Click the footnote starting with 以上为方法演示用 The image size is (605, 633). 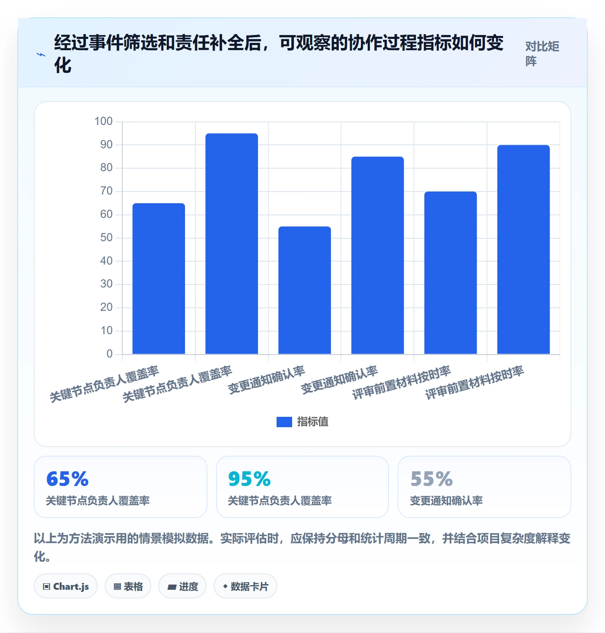302,547
